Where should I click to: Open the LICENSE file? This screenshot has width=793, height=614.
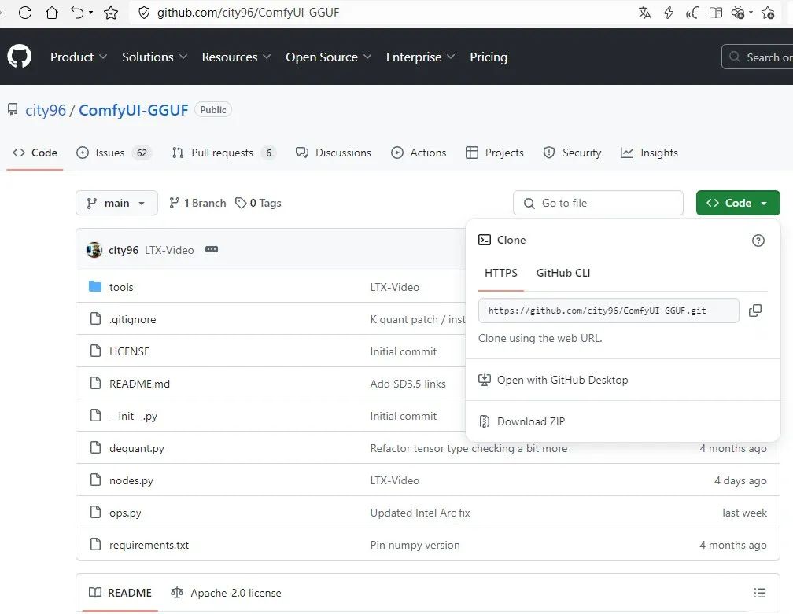pyautogui.click(x=130, y=351)
